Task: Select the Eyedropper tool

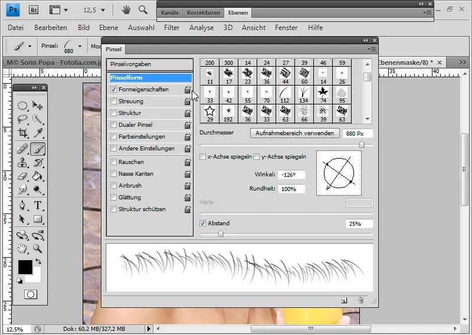Action: pyautogui.click(x=38, y=133)
